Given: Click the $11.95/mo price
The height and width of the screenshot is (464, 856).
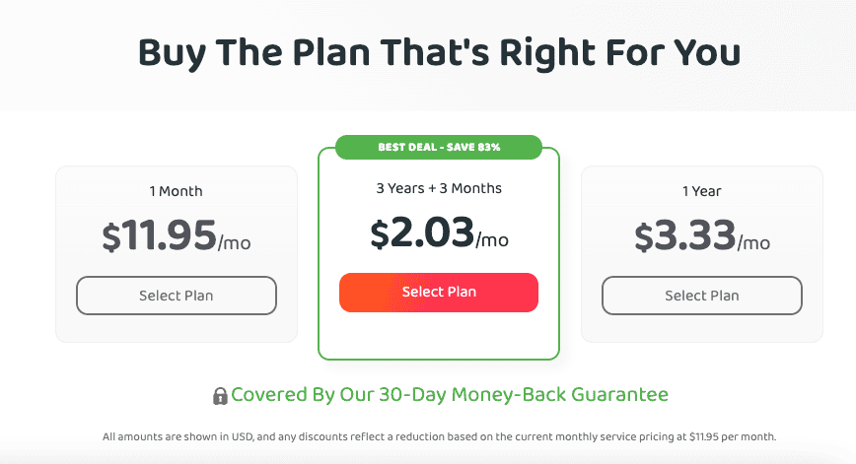Looking at the screenshot, I should [x=177, y=236].
